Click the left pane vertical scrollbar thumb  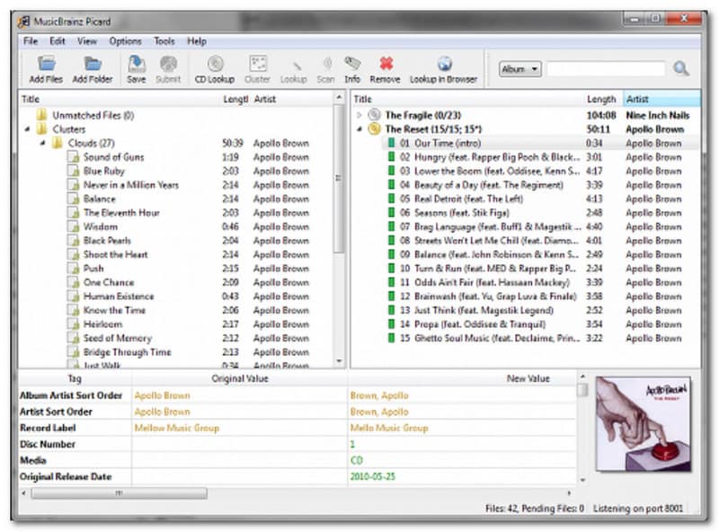click(x=339, y=179)
